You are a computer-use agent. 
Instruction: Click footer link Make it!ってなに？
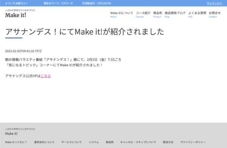coord(16,142)
